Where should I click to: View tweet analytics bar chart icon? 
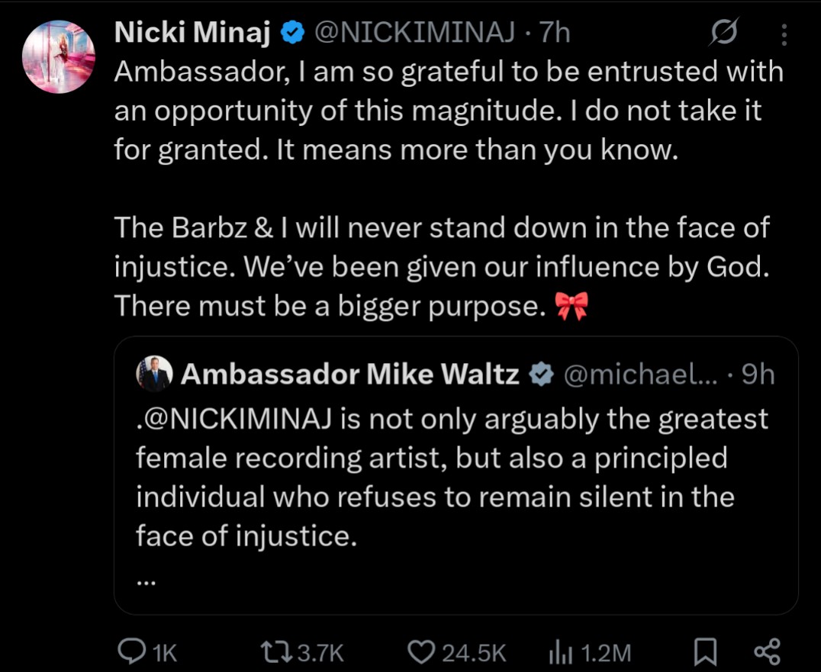point(560,653)
